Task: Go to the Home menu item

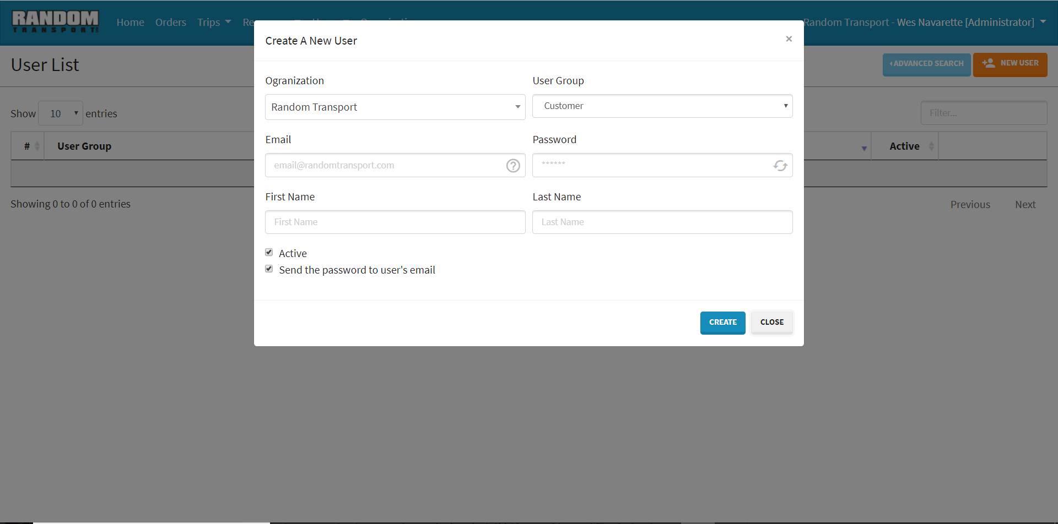Action: (x=130, y=23)
